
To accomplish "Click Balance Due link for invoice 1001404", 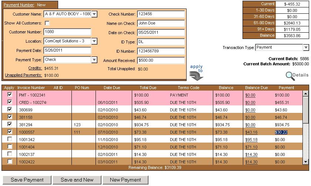I will coord(251,147).
